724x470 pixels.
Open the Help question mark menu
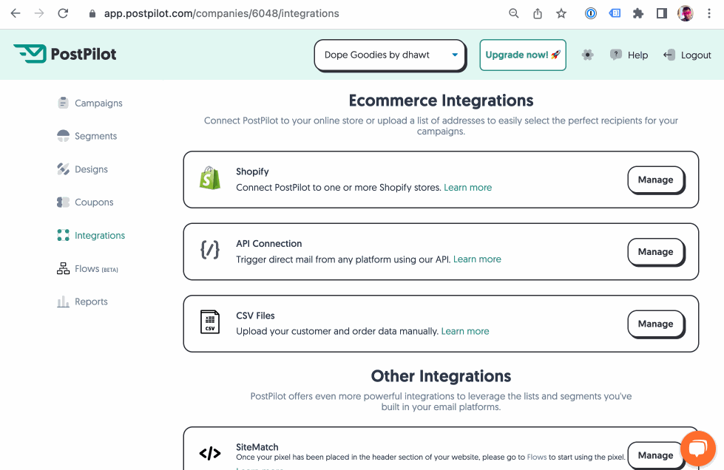pyautogui.click(x=616, y=55)
